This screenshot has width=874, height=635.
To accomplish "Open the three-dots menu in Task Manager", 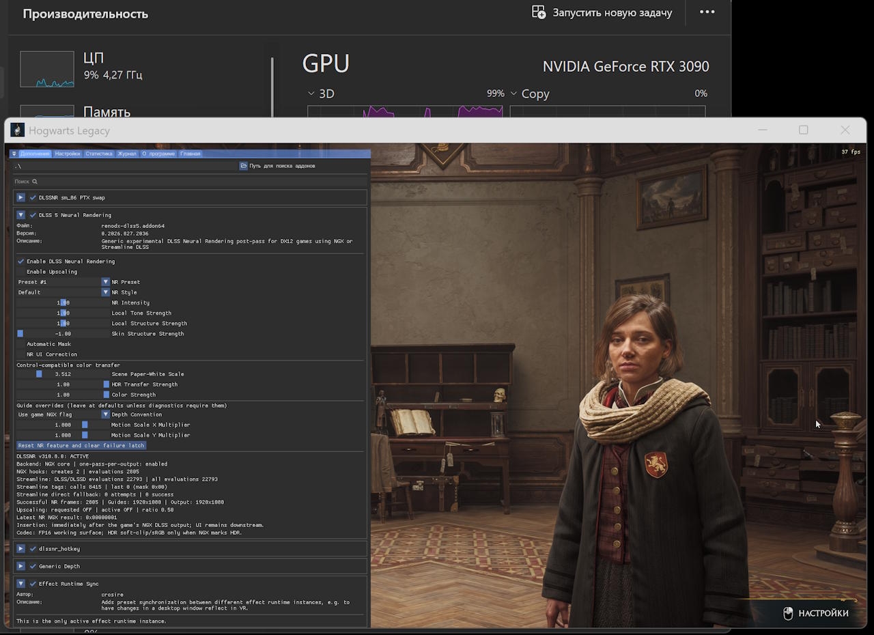I will (x=707, y=12).
